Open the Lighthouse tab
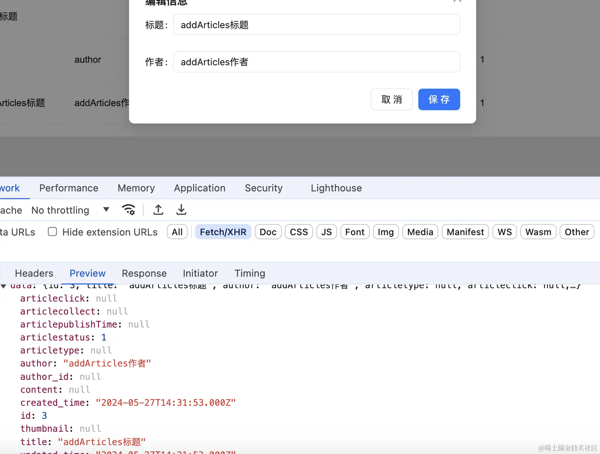The image size is (600, 454). click(x=336, y=188)
